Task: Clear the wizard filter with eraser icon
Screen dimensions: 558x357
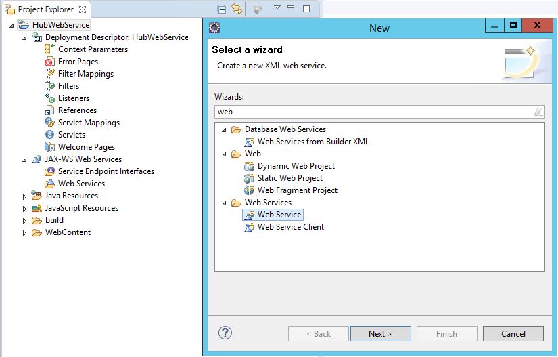Action: 538,112
